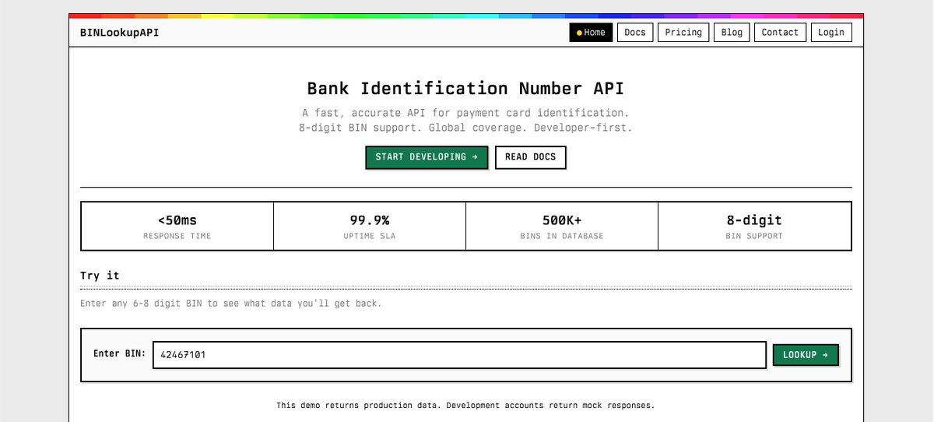The image size is (934, 422).
Task: Click the Login nav button
Action: coord(831,32)
